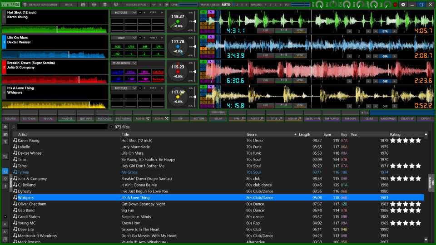Click the filter funnel icon in browser sidebar
The width and height of the screenshot is (436, 245).
pos(5,142)
